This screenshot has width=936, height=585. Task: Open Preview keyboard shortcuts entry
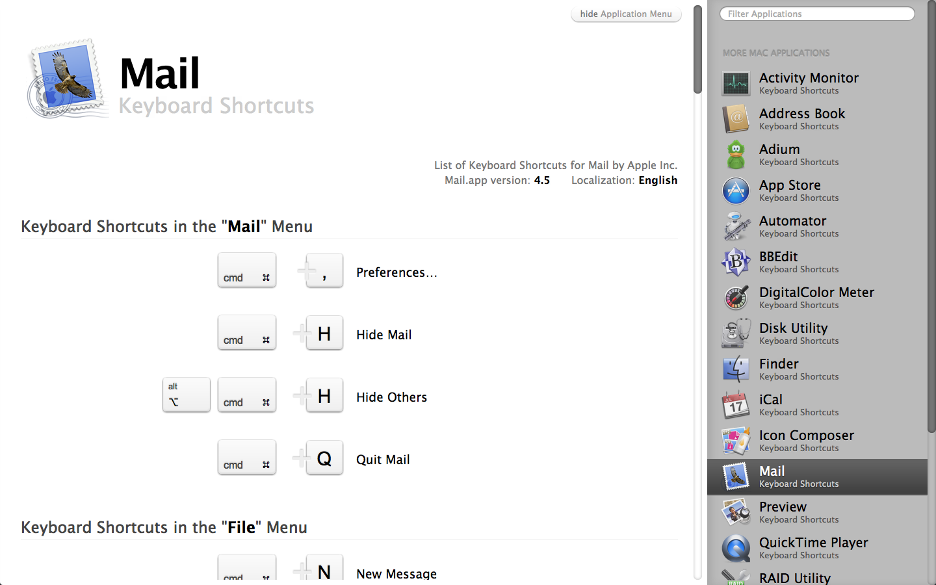tap(806, 512)
